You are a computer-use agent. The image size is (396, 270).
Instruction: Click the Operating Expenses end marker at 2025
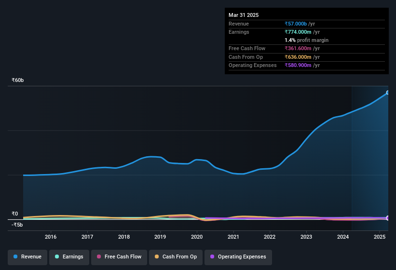click(x=388, y=218)
